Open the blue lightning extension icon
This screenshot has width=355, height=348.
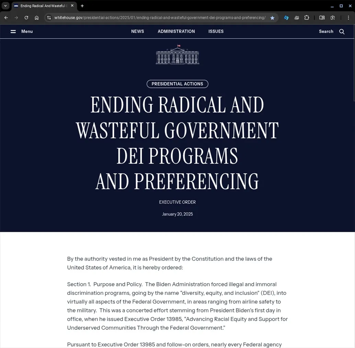286,17
